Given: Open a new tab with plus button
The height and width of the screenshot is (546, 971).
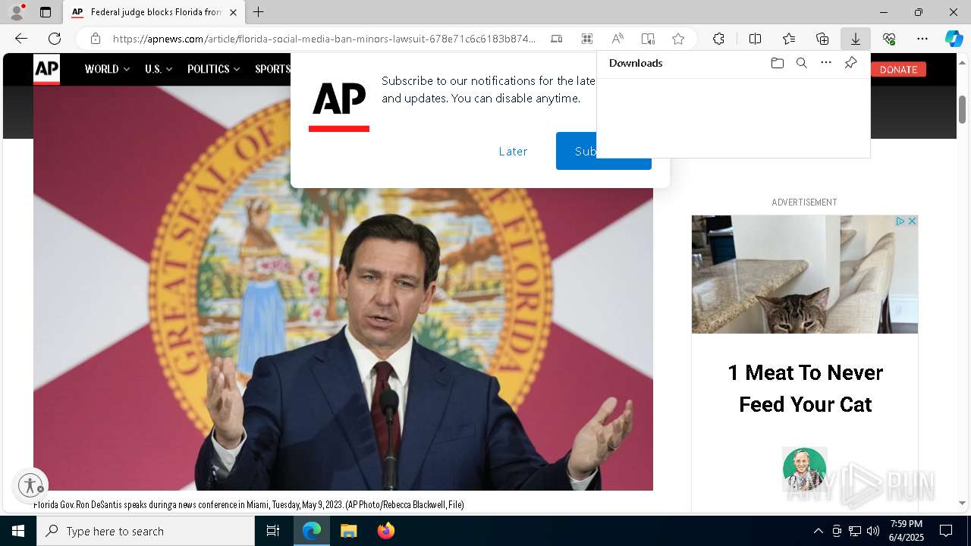Looking at the screenshot, I should (259, 12).
